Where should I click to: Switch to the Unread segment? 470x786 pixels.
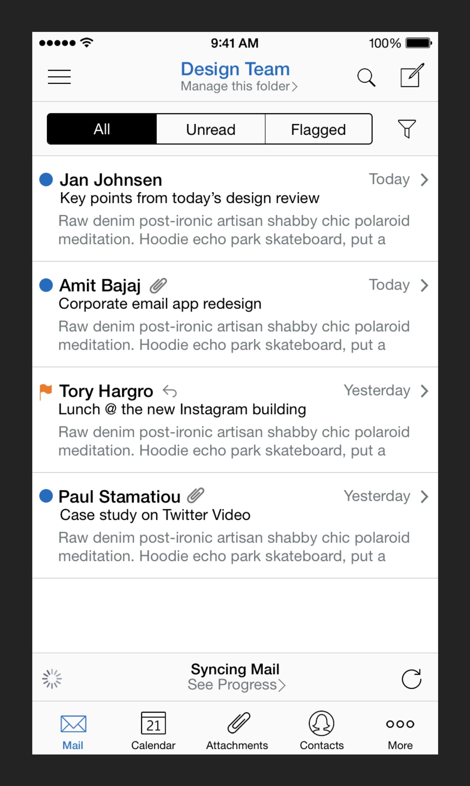coord(211,129)
